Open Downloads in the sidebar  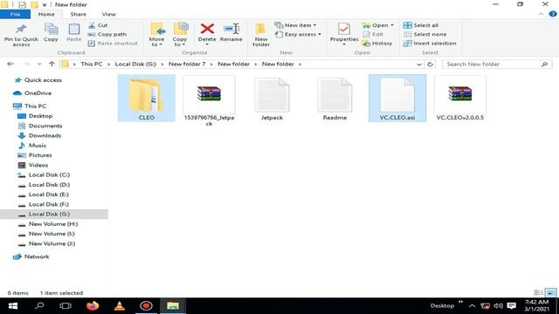tap(45, 136)
